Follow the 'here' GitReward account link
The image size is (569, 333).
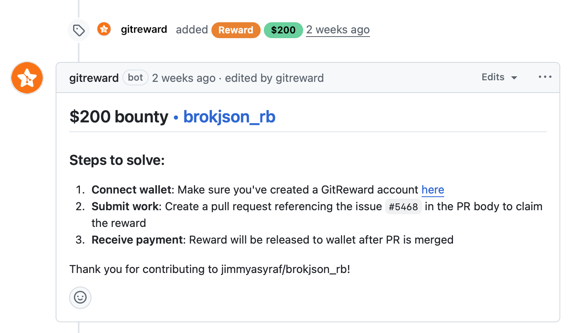(x=433, y=190)
